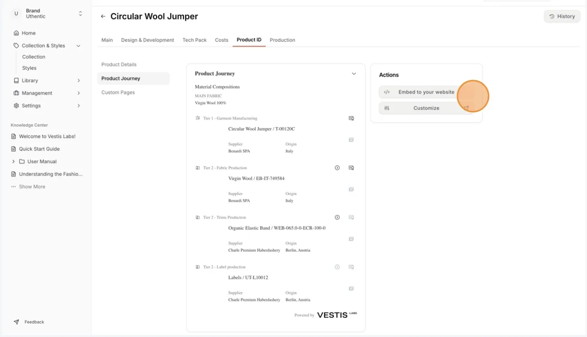This screenshot has width=587, height=337.
Task: Expand the User Manual folder chevron
Action: click(13, 161)
